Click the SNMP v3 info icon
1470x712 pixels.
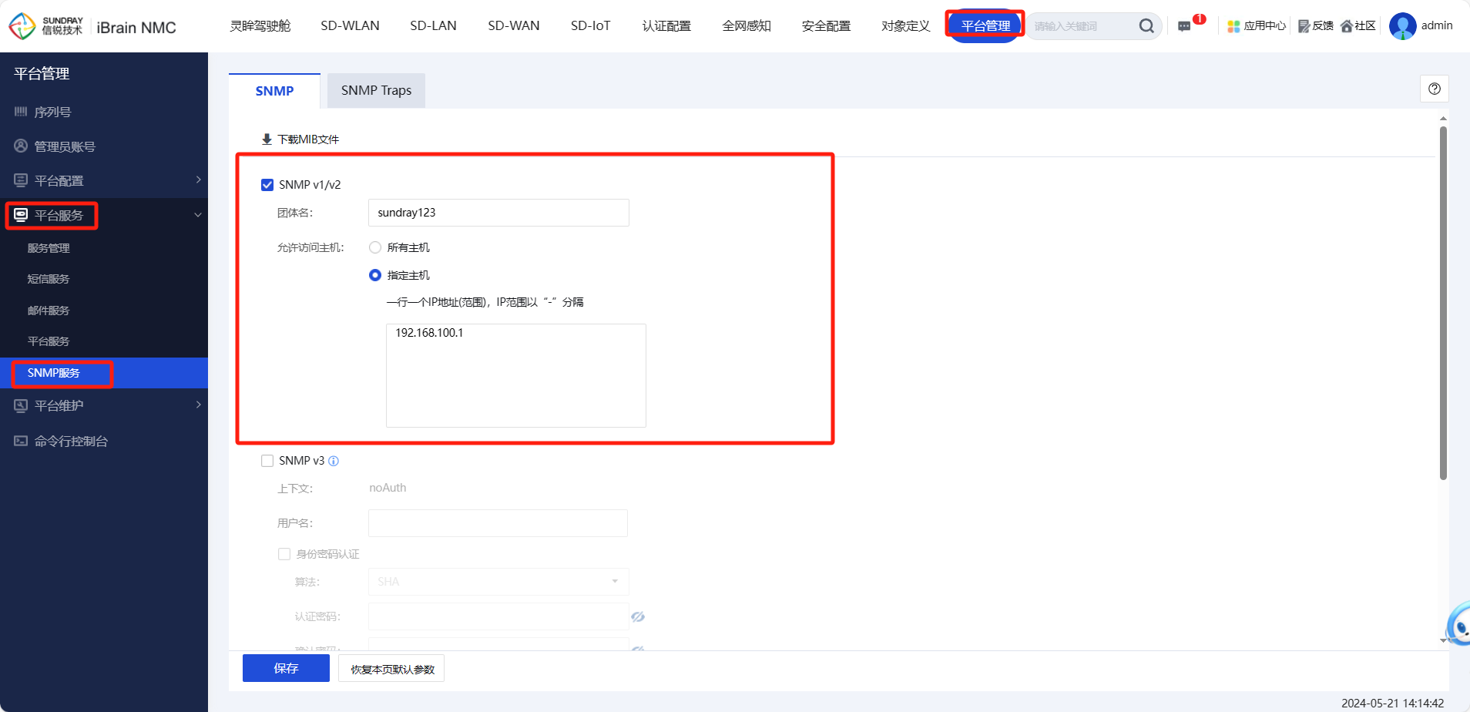(x=334, y=461)
